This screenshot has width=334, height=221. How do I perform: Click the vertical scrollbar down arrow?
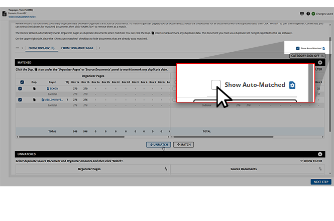point(330,173)
